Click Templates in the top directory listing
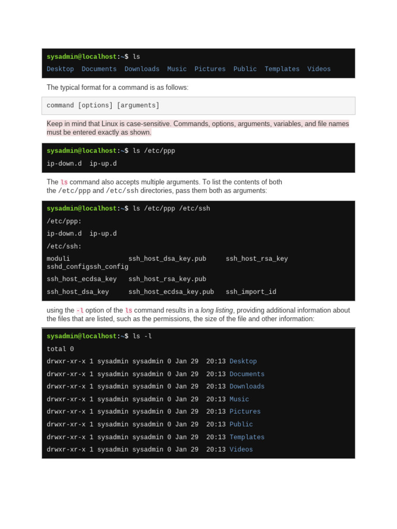The height and width of the screenshot is (529, 397). coord(282,69)
